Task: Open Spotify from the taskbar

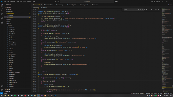Action: [15, 96]
